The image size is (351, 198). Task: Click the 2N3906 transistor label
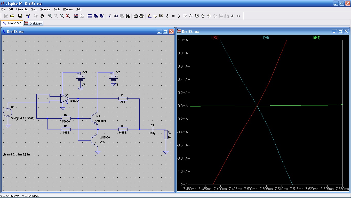coord(105,137)
